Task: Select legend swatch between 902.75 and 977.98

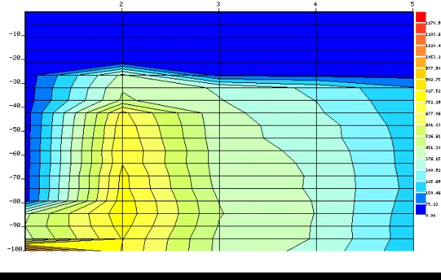Action: (420, 73)
